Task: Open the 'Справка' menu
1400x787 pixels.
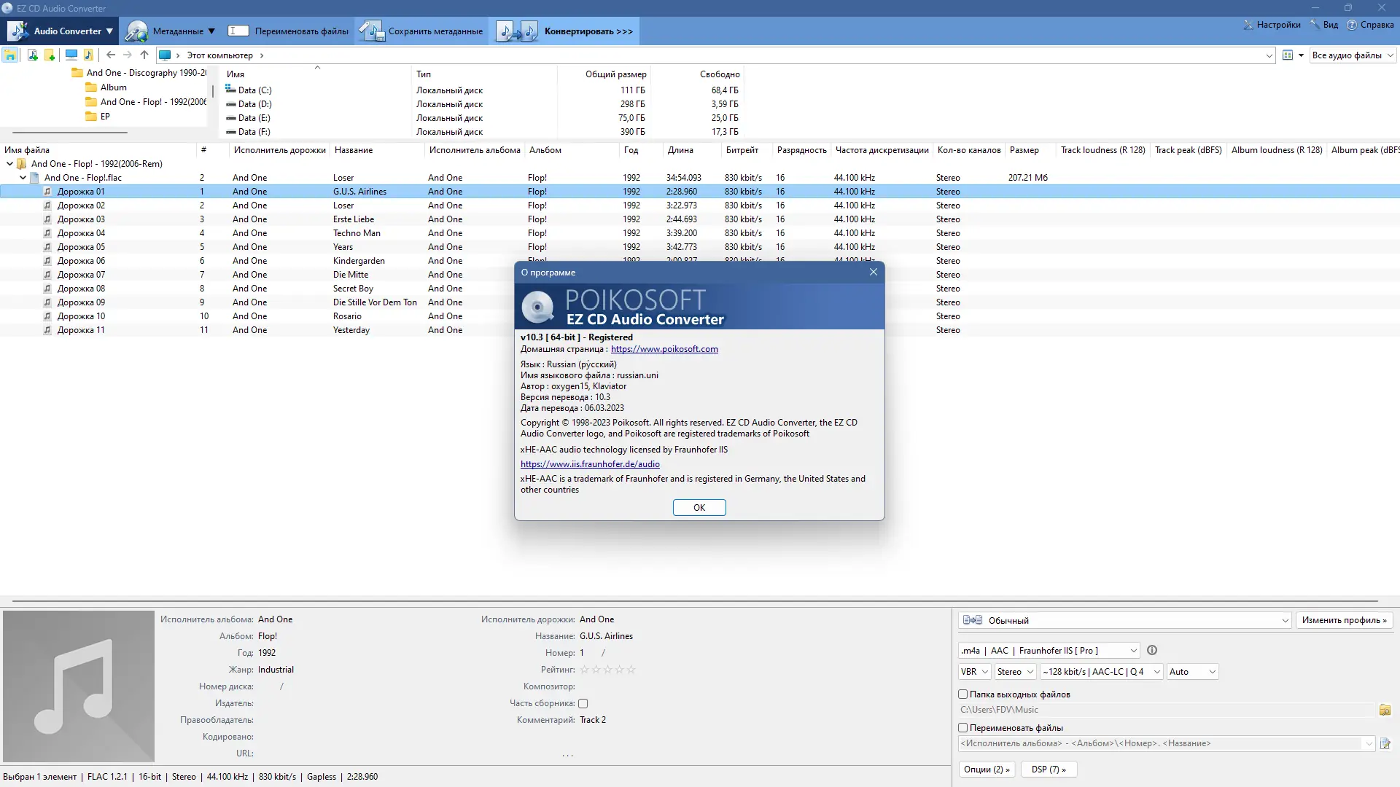Action: tap(1371, 25)
